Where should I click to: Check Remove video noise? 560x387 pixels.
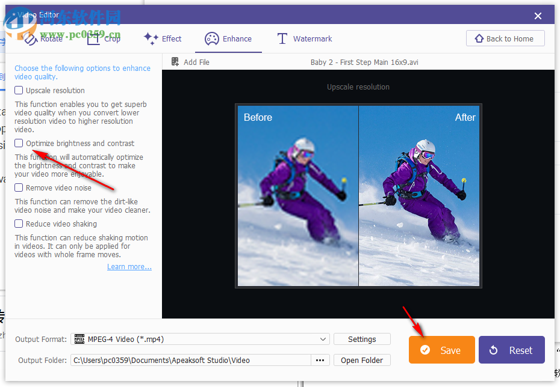(17, 187)
